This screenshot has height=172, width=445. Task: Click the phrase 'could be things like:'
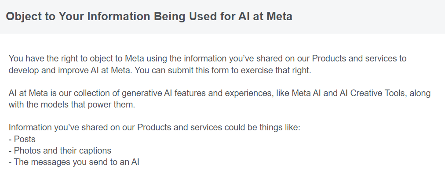tap(262, 127)
